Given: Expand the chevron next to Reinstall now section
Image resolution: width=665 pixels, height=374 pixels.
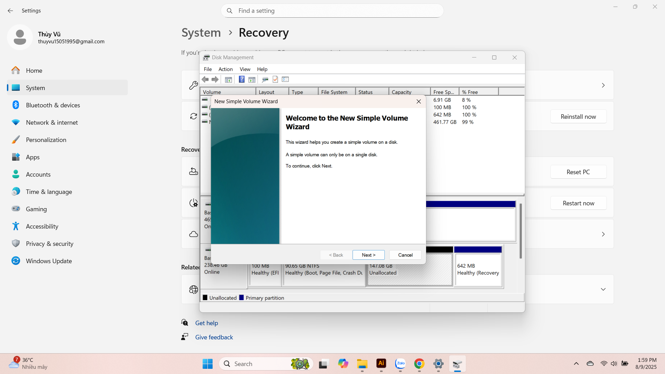Looking at the screenshot, I should [x=603, y=85].
